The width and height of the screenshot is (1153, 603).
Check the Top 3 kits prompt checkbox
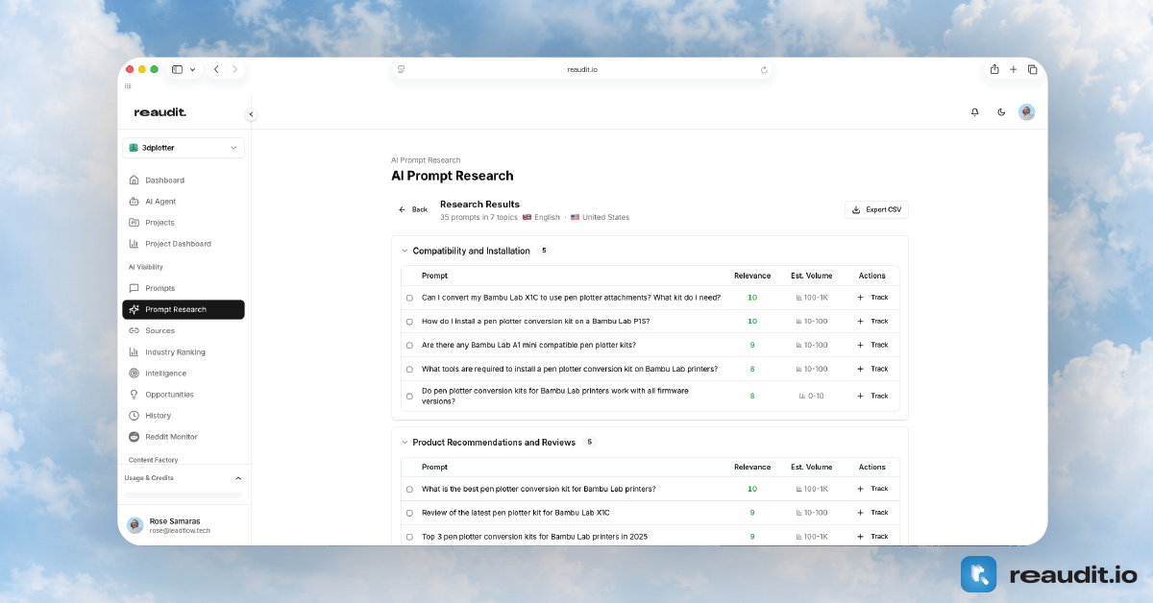click(409, 538)
